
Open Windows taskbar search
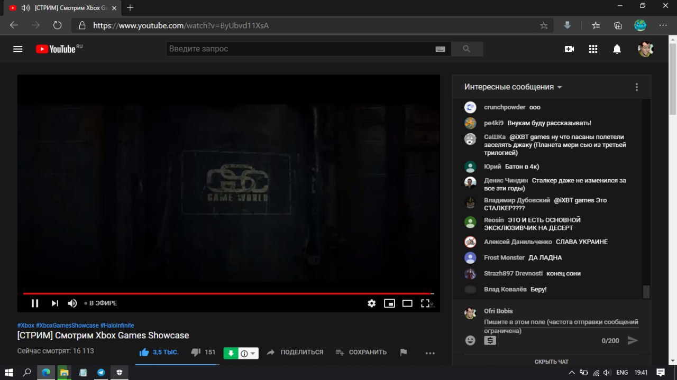(28, 373)
